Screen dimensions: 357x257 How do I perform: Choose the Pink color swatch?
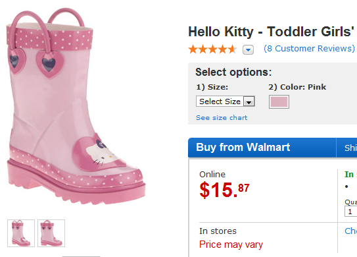click(279, 101)
